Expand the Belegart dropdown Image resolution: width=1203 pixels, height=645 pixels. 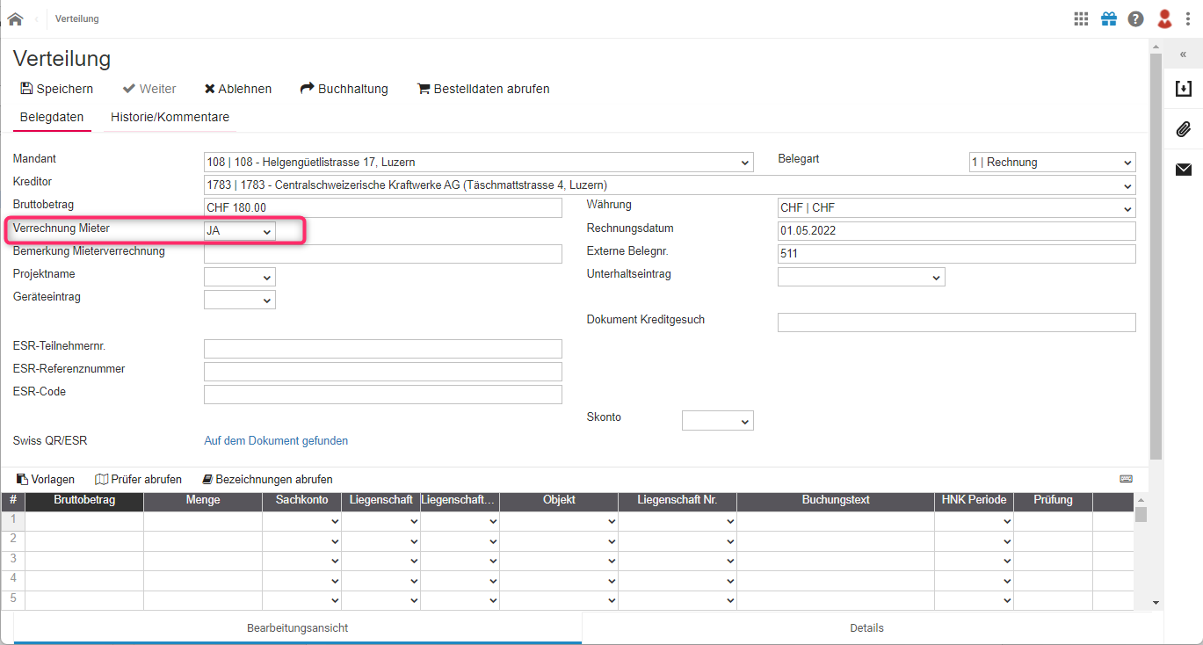tap(1052, 163)
